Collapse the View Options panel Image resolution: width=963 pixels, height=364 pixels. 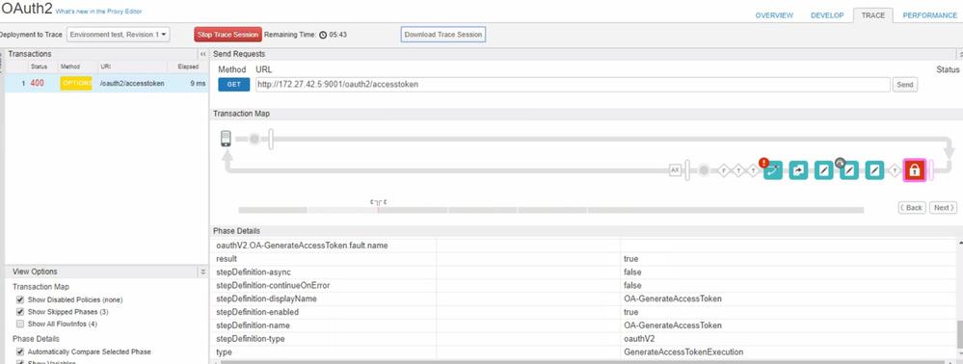coord(203,272)
